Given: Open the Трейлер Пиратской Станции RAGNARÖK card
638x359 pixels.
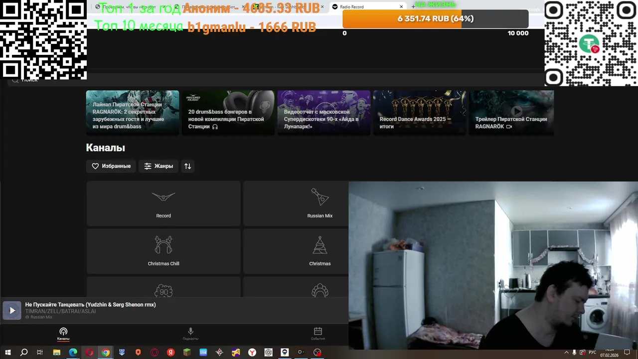Looking at the screenshot, I should (511, 113).
